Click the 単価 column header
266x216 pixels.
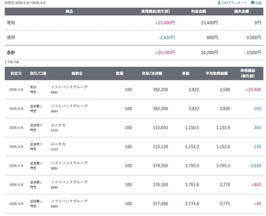click(x=186, y=74)
